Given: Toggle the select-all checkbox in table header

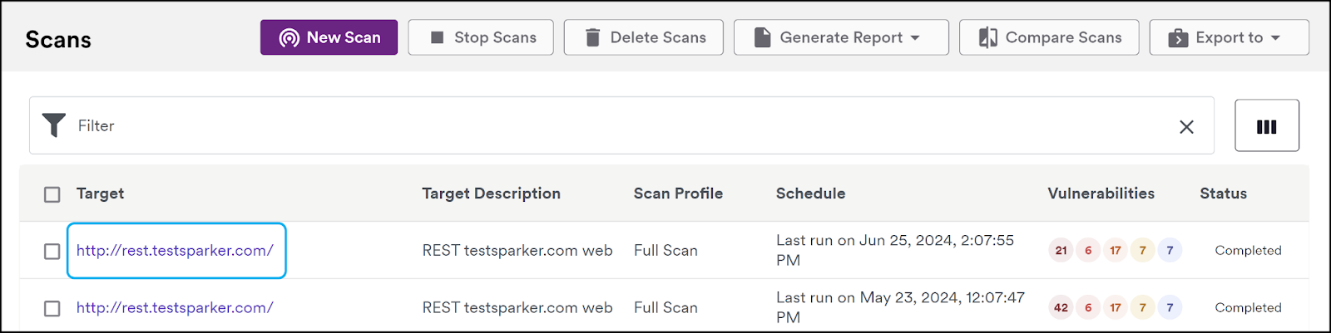Looking at the screenshot, I should pos(52,194).
